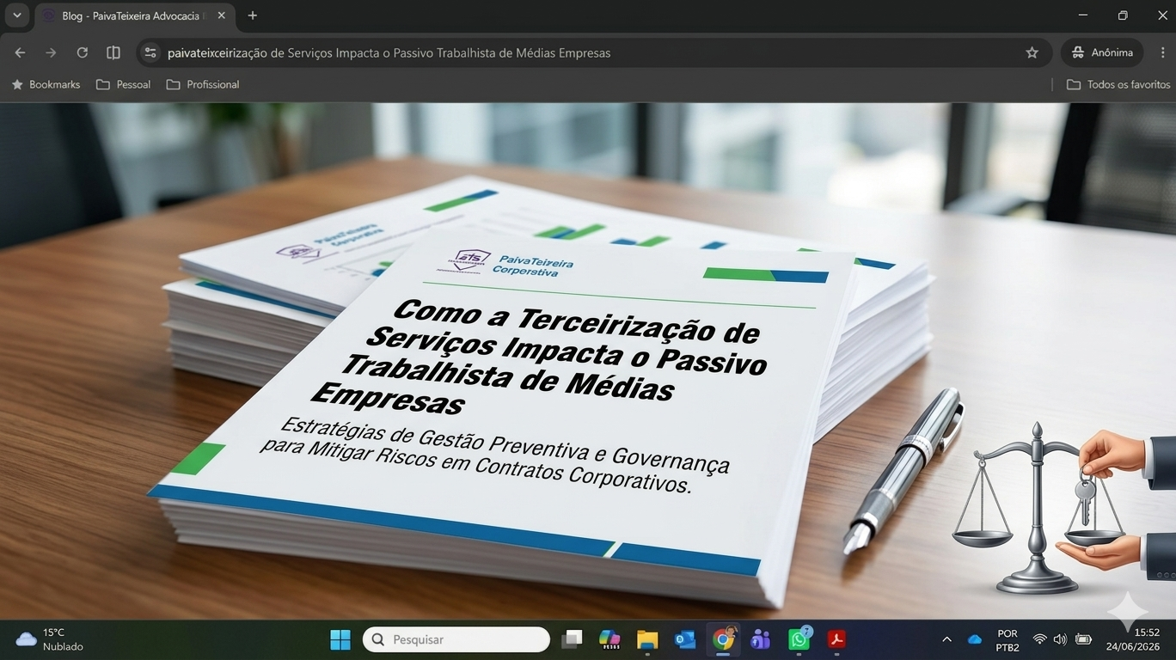Open Todos os favoritos folder

point(1118,84)
